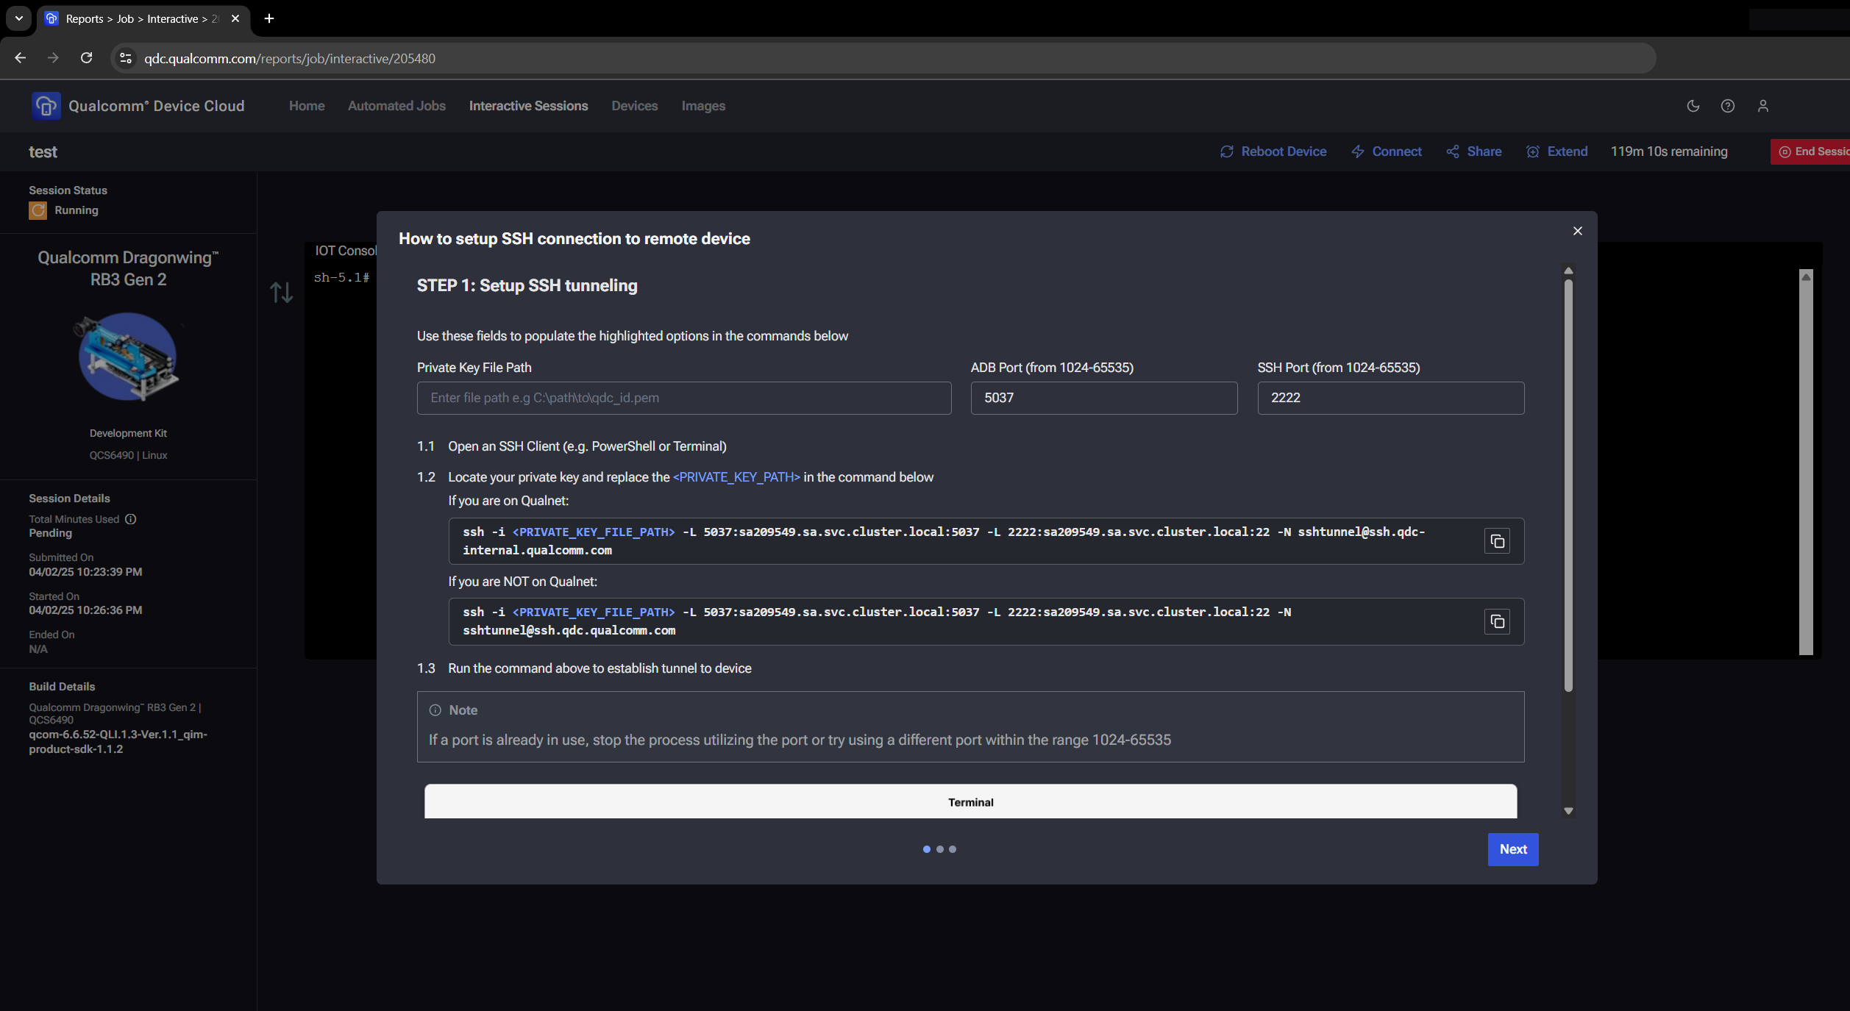Click the dialog vertical scrollbar thumb
This screenshot has height=1011, width=1850.
click(1568, 485)
